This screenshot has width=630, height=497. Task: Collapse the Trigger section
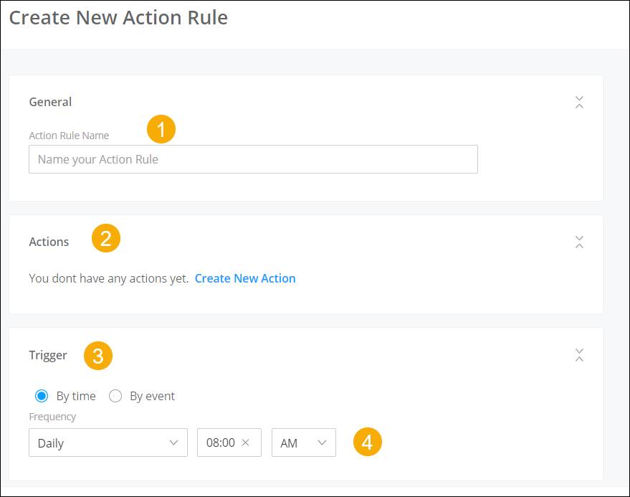pyautogui.click(x=579, y=355)
